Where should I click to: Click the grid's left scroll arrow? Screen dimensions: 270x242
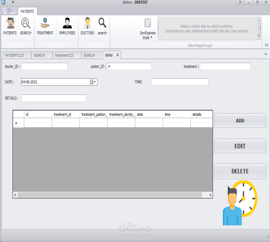point(15,195)
